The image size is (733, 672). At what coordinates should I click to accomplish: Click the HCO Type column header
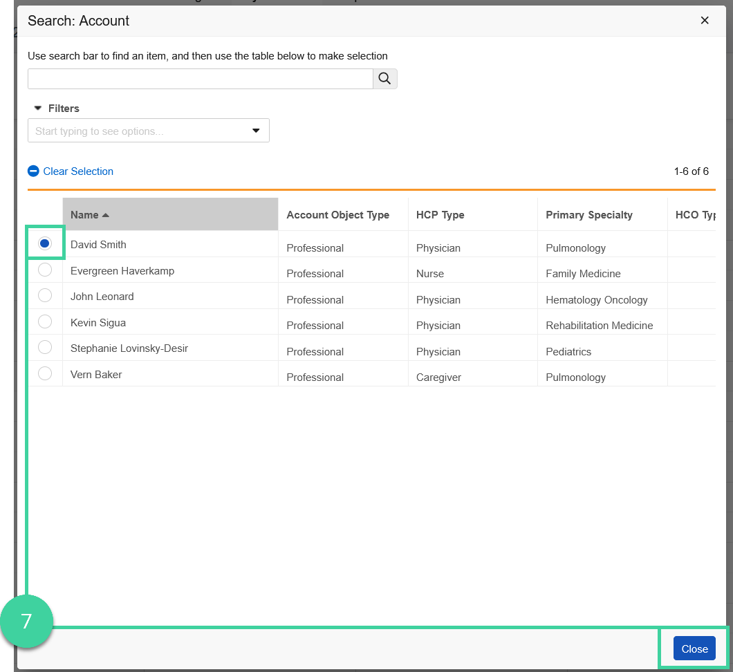click(695, 214)
